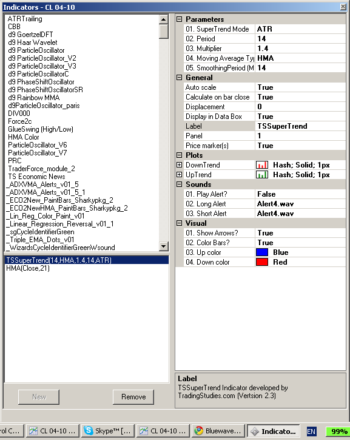Select TSSuperTrend(14,HMA,1.4,14,ATR) applied indicator
The height and width of the screenshot is (440, 350).
click(x=87, y=260)
